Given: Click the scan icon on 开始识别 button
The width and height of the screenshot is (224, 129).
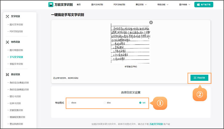Looking at the screenshot, I should 195,78.
